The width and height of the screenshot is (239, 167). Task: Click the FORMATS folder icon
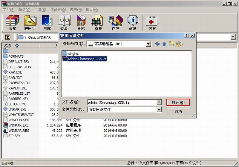(x=5, y=56)
